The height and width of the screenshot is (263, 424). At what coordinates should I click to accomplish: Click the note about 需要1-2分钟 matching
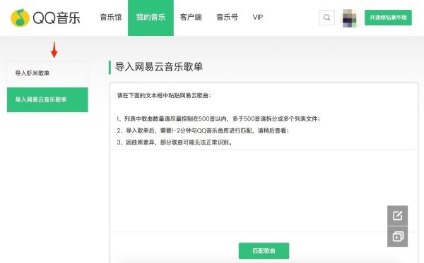(x=203, y=130)
